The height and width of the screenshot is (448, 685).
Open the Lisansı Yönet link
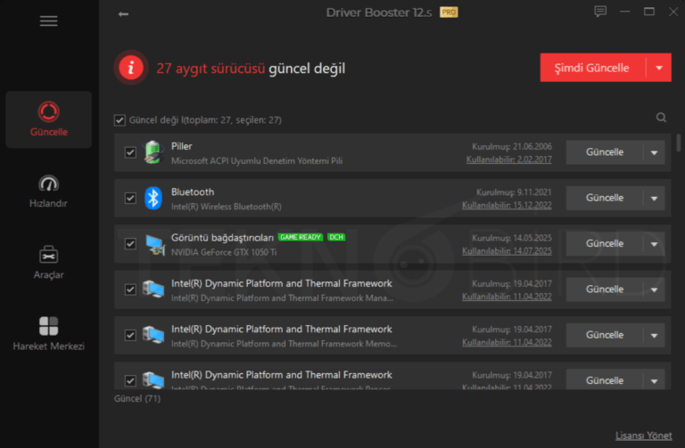pos(643,436)
